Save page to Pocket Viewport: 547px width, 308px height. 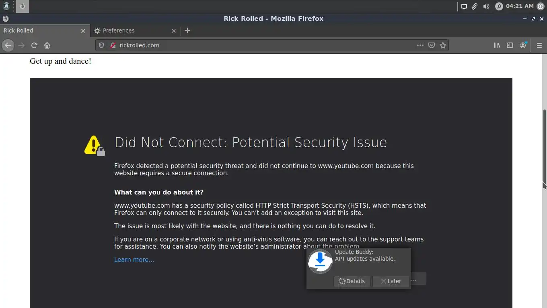[432, 45]
